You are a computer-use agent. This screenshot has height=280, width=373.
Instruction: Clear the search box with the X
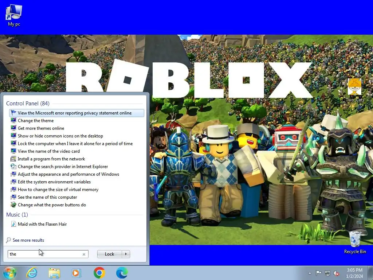(x=84, y=254)
